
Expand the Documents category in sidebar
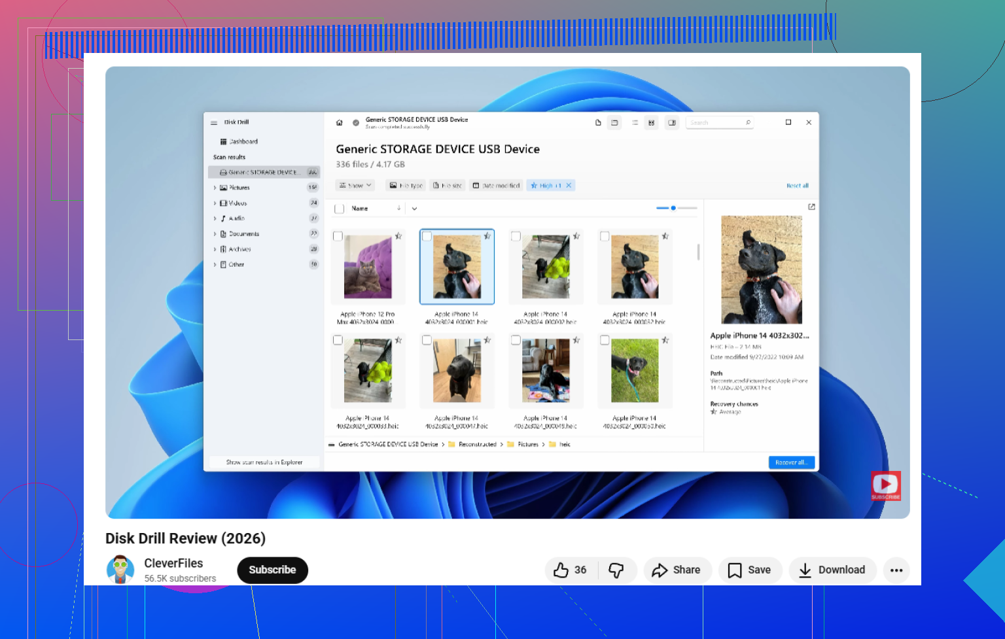coord(215,234)
